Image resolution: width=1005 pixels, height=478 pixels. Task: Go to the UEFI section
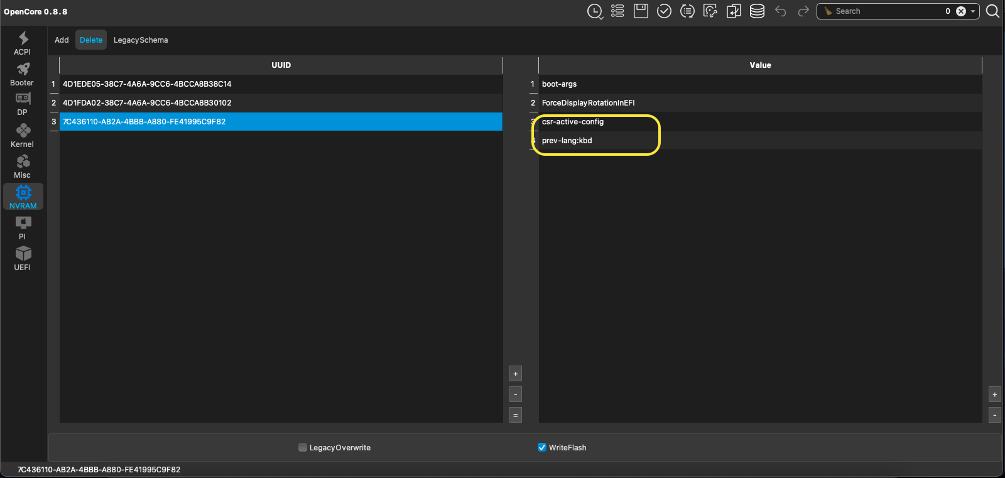(23, 258)
